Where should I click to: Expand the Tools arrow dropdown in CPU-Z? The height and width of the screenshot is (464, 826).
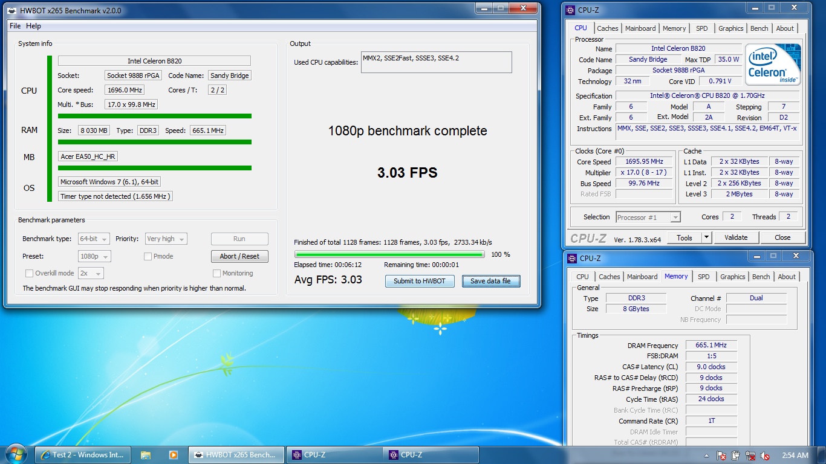[x=706, y=237]
